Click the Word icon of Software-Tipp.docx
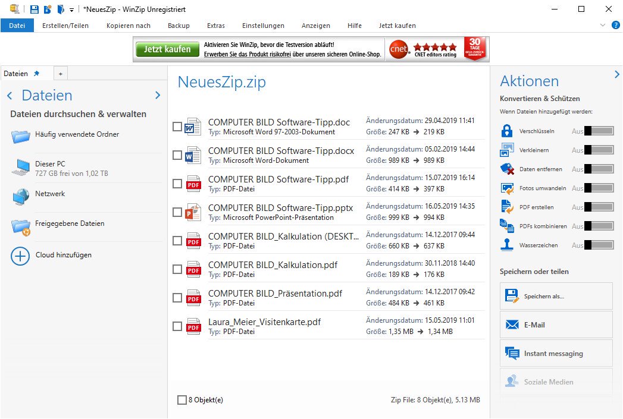Screen dimensions: 623x419 (x=193, y=155)
